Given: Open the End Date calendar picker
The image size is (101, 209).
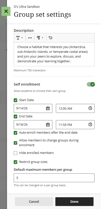Looking at the screenshot, I should (48, 125).
